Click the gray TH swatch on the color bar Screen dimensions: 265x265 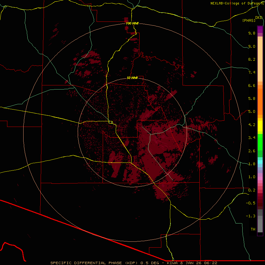260,229
